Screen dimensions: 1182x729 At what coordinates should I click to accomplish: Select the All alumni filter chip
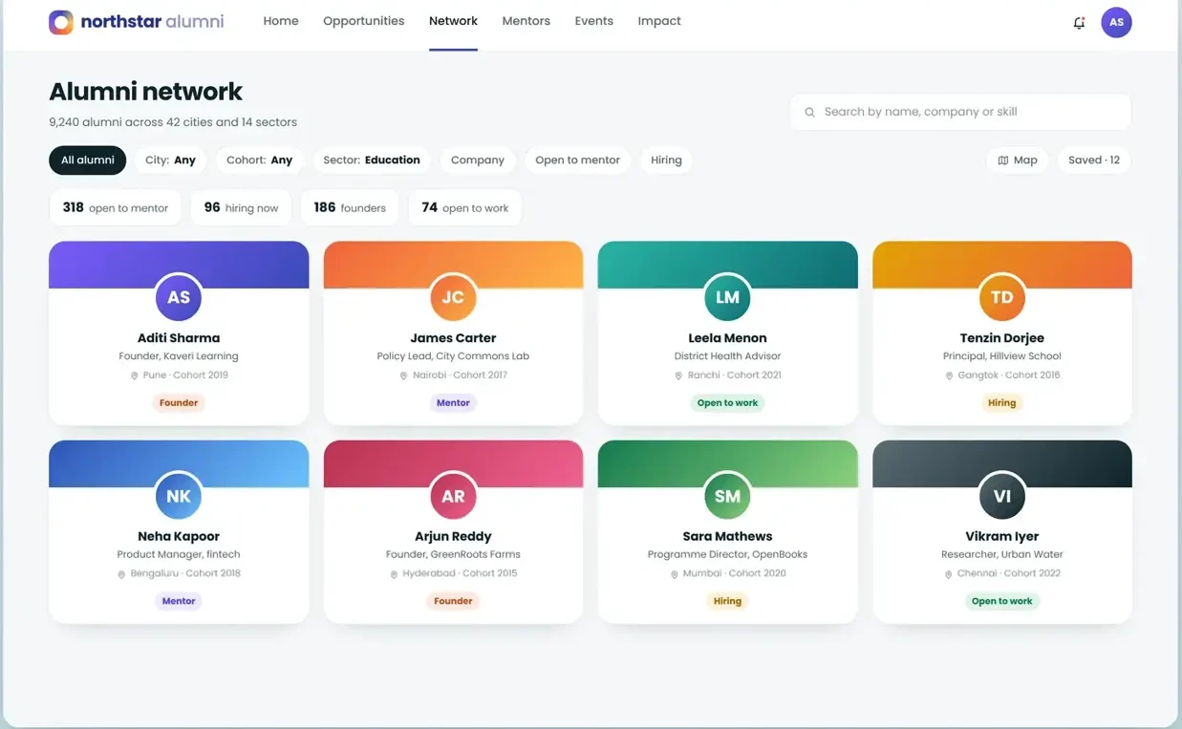click(88, 161)
